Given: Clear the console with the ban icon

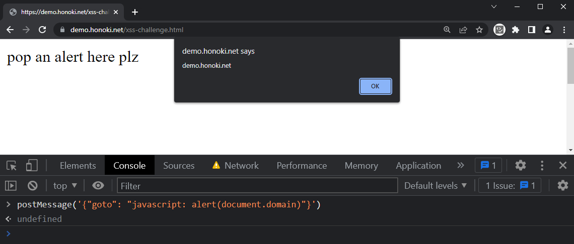Looking at the screenshot, I should pos(33,186).
